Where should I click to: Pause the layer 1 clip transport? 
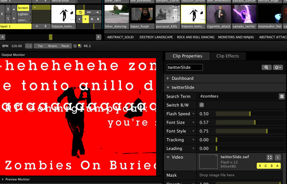point(92,19)
